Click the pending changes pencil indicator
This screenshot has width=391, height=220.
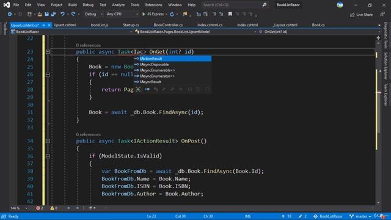tap(302, 216)
